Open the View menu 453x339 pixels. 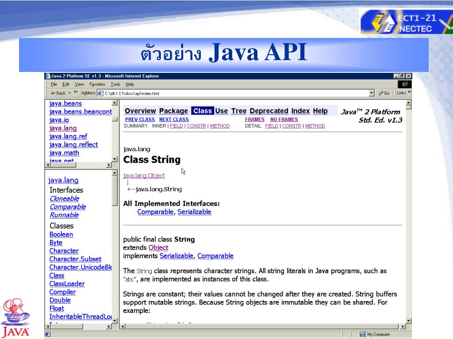[x=79, y=84]
